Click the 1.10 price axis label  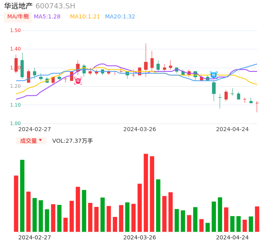point(15,105)
